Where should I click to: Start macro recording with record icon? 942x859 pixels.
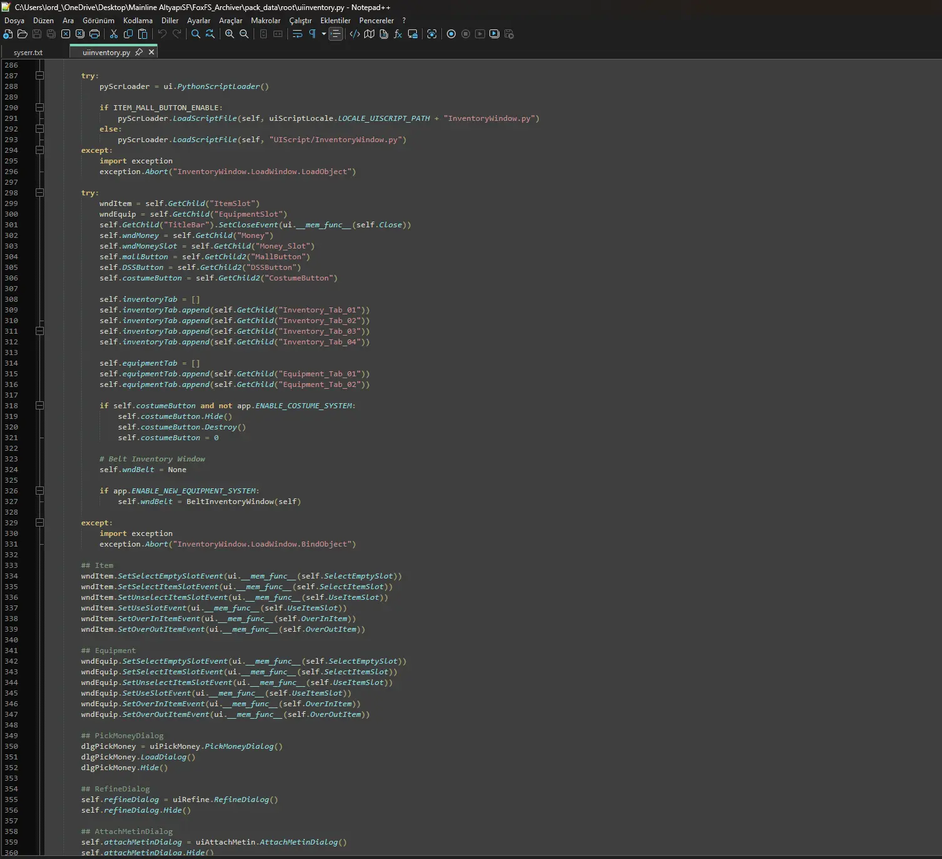[x=451, y=34]
